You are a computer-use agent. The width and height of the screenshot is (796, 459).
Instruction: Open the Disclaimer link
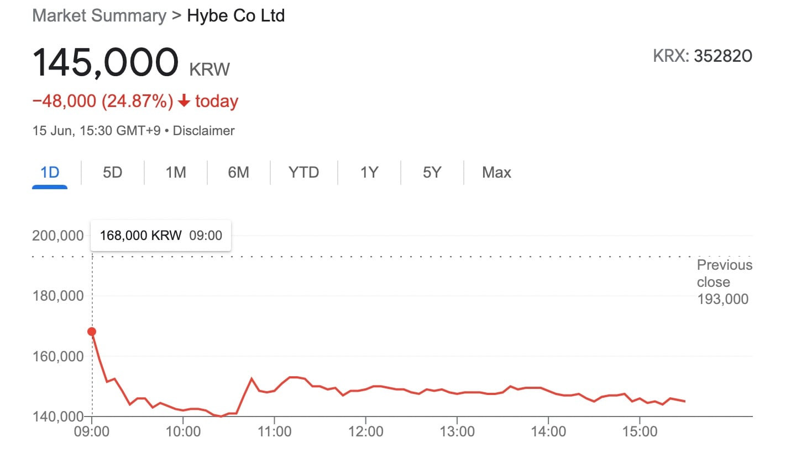[x=204, y=131]
